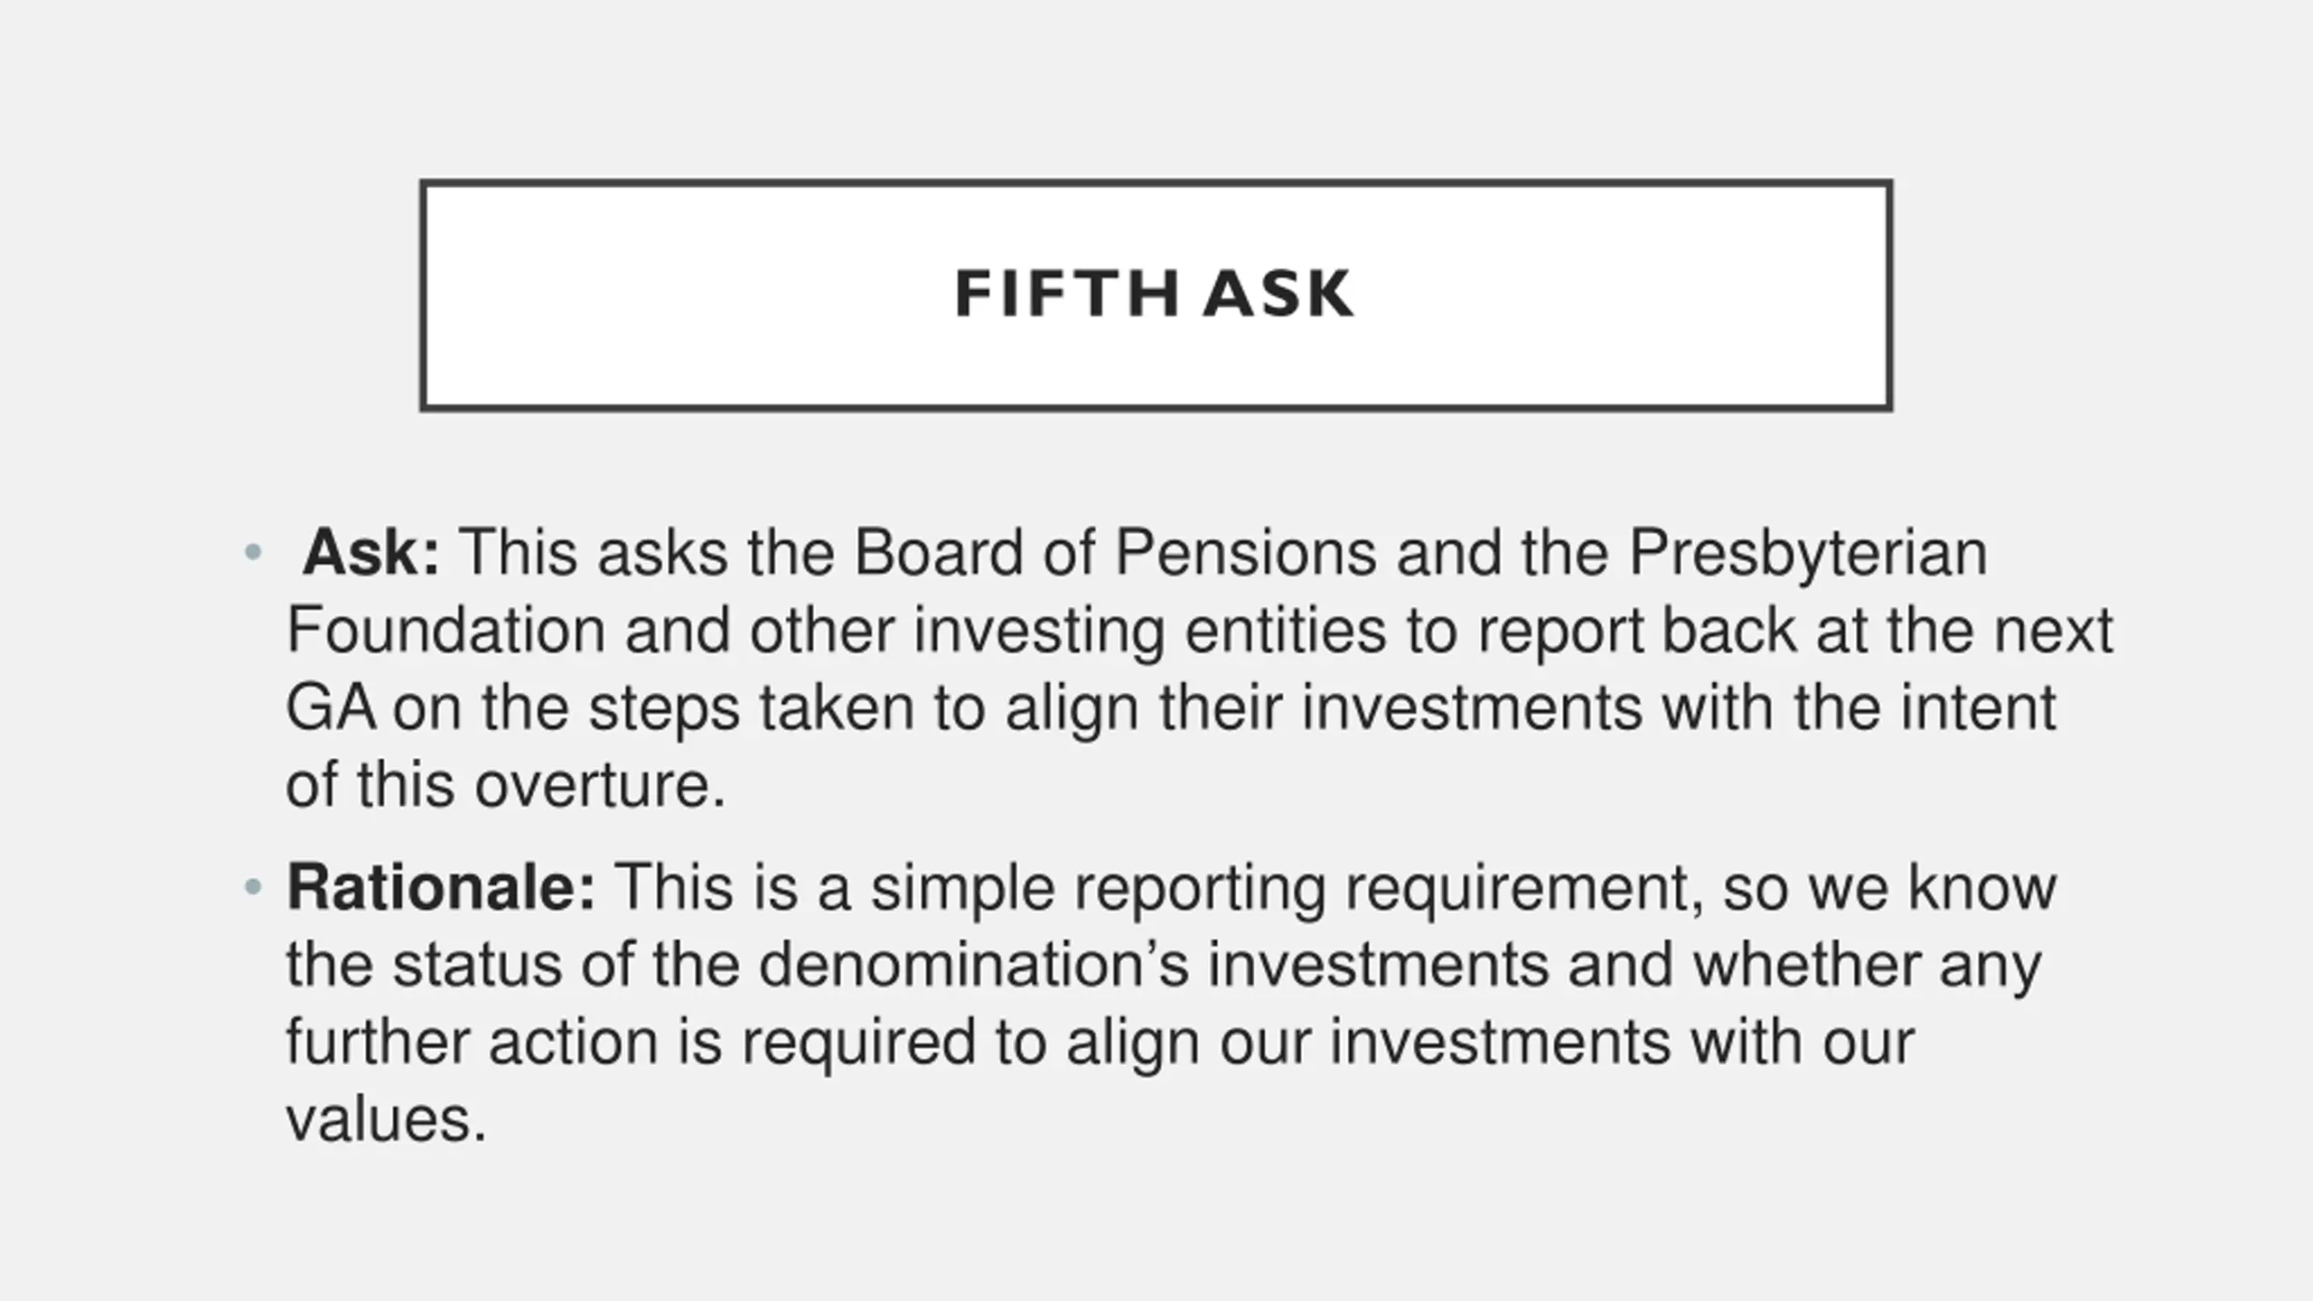Click the bold Rationale: label

point(441,887)
